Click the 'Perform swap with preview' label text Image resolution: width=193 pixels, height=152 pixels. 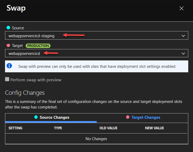click(36, 80)
